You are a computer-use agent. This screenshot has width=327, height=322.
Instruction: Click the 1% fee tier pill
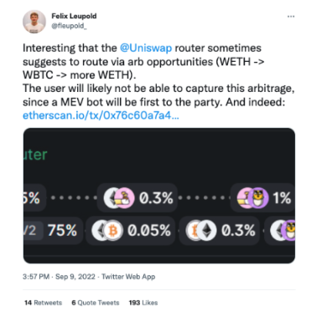click(x=262, y=198)
